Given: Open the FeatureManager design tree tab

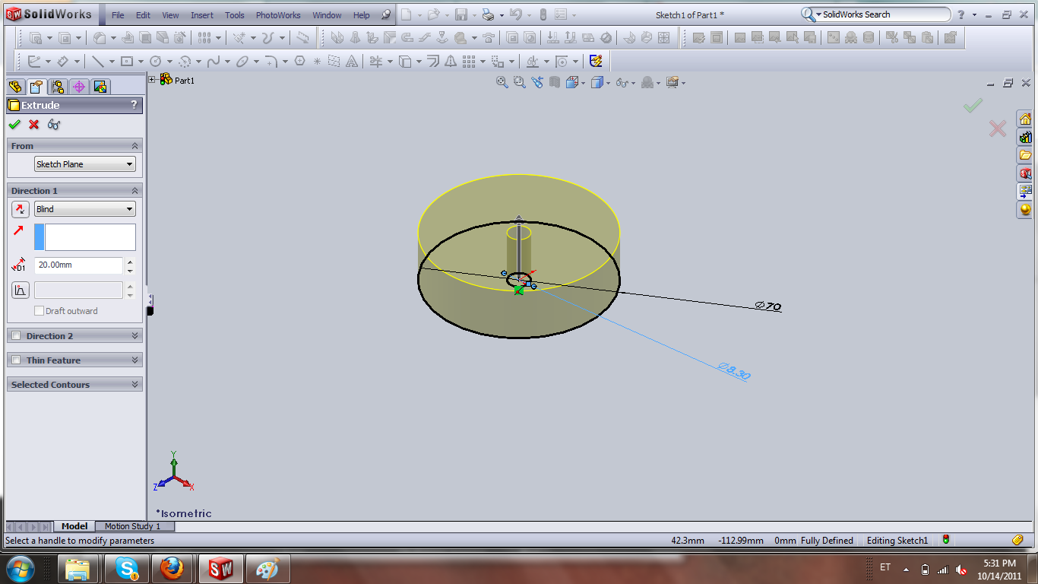Looking at the screenshot, I should coord(15,87).
